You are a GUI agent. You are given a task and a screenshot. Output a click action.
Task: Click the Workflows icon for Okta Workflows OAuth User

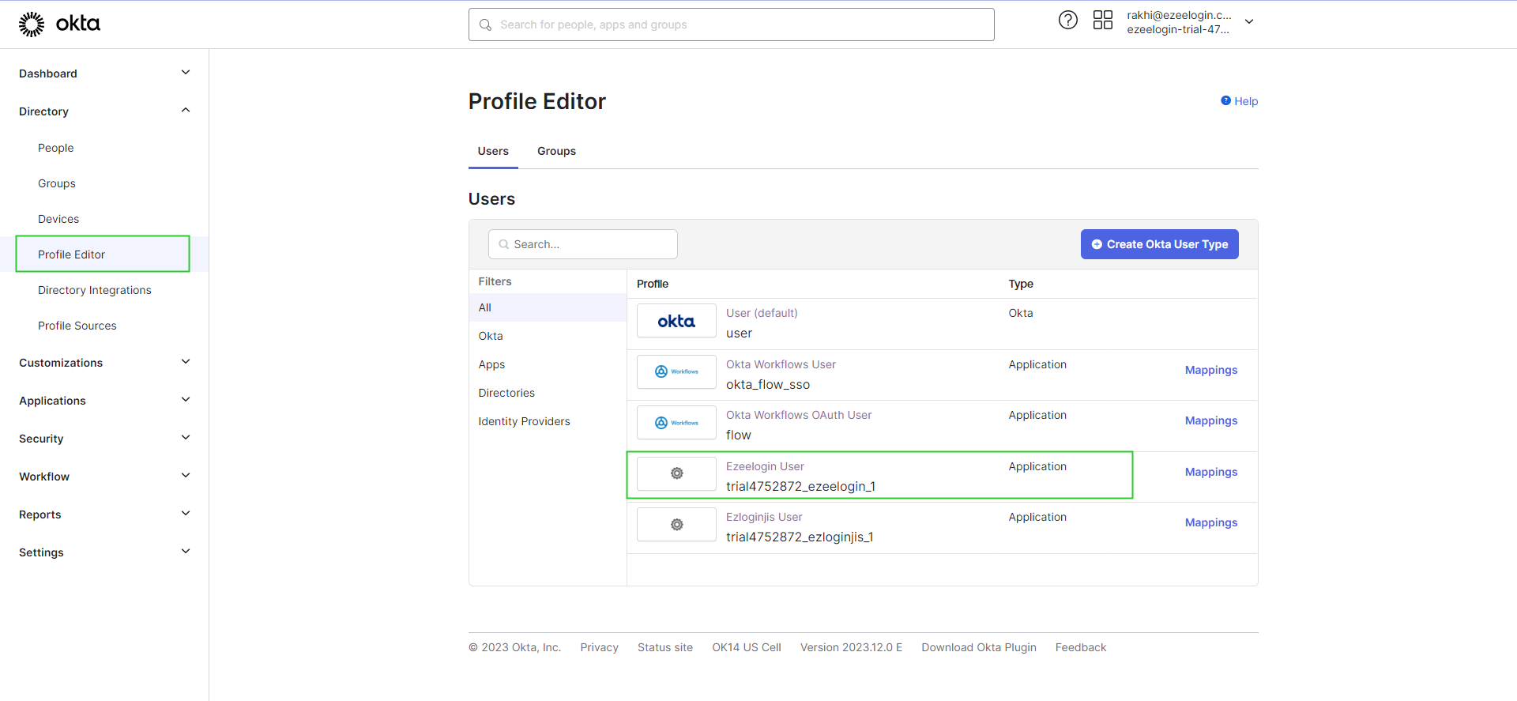[x=676, y=423]
